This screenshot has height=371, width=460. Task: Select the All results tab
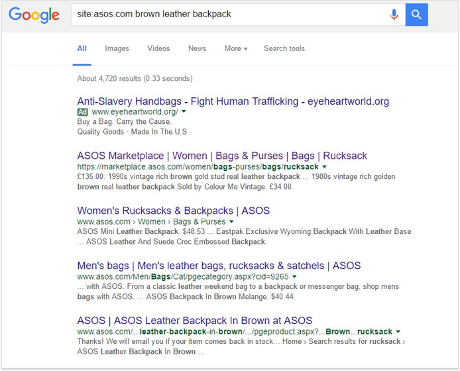tap(82, 48)
